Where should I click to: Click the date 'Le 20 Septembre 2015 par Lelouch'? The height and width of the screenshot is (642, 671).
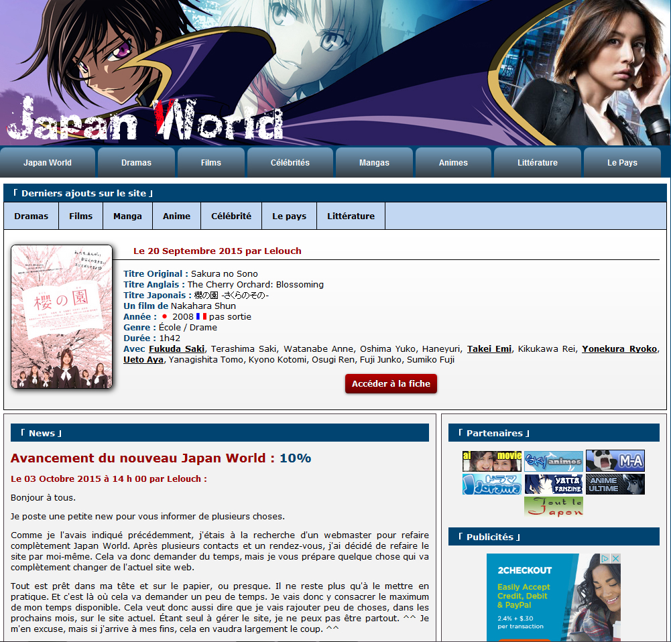217,251
